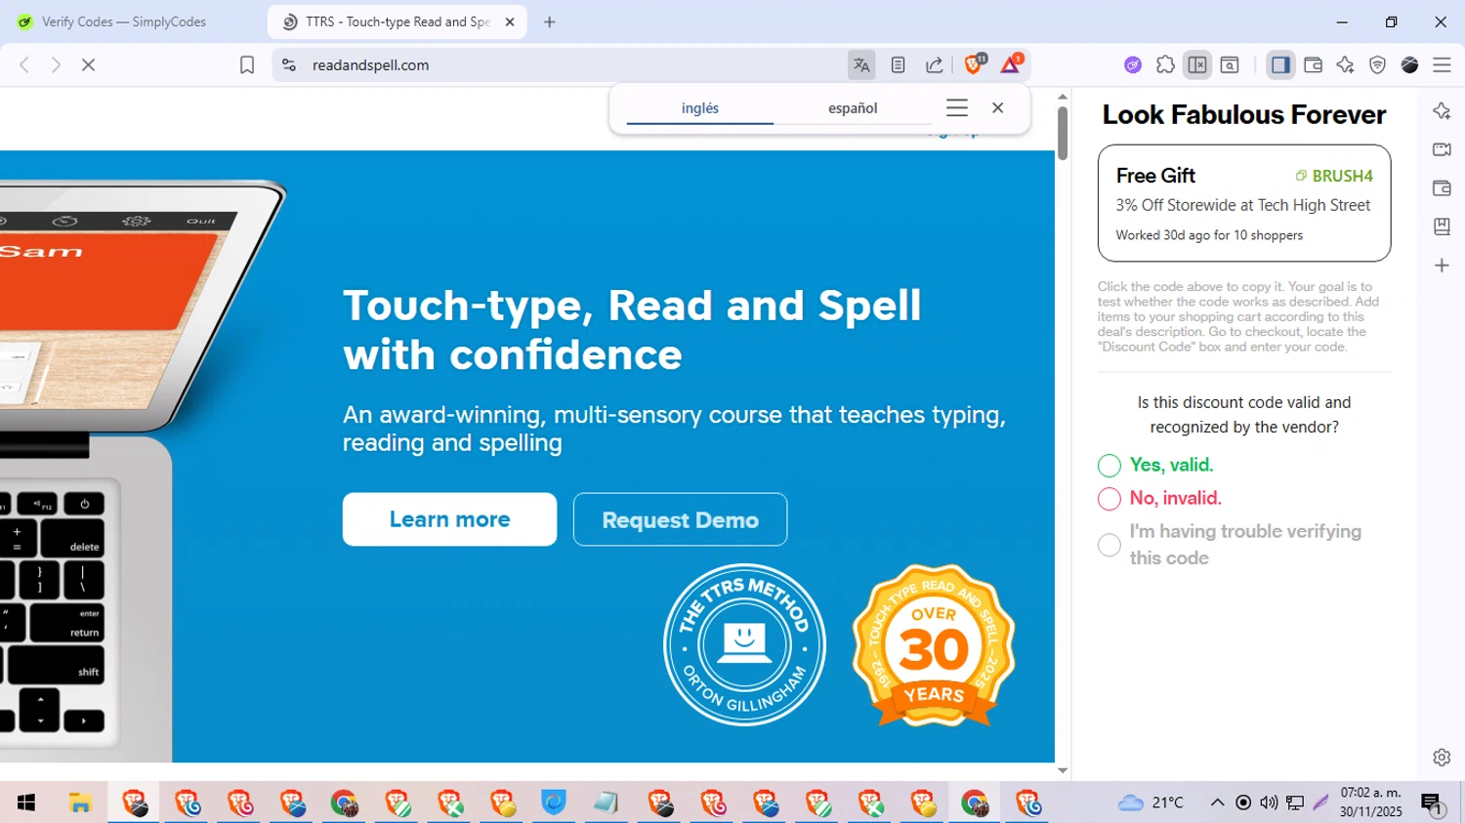Select the Yes, valid. radio option
1465x823 pixels.
(1109, 466)
